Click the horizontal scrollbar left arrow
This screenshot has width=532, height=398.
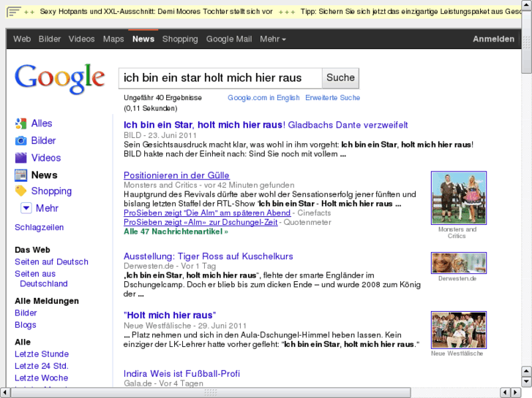pos(4,393)
